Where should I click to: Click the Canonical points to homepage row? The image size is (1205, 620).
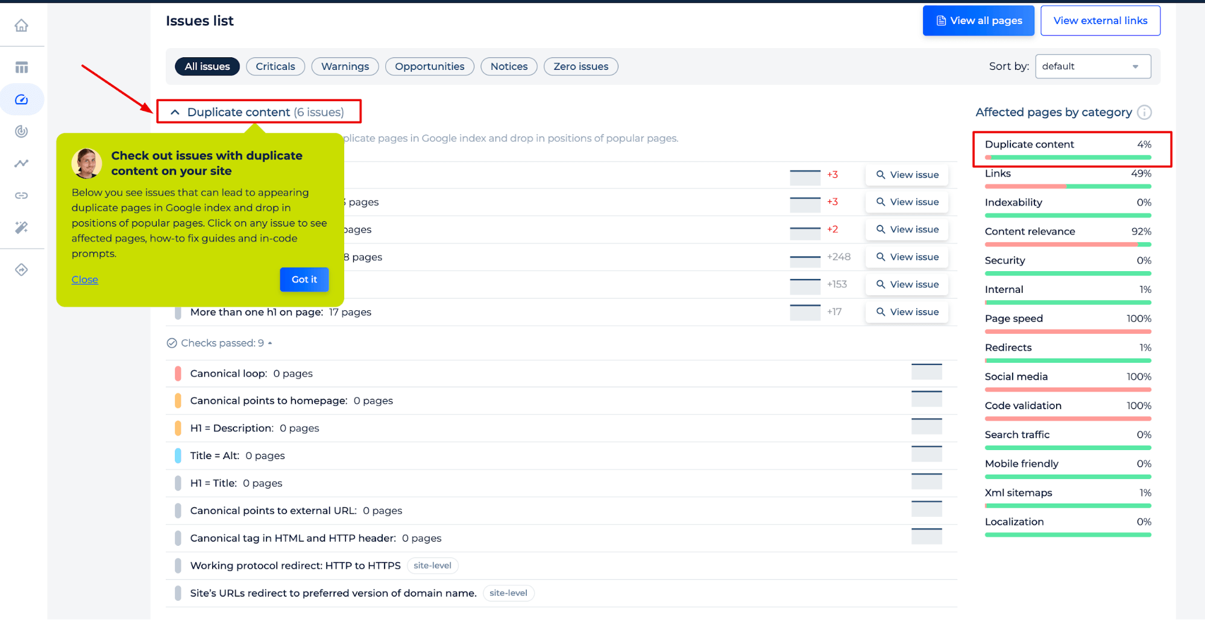click(561, 401)
